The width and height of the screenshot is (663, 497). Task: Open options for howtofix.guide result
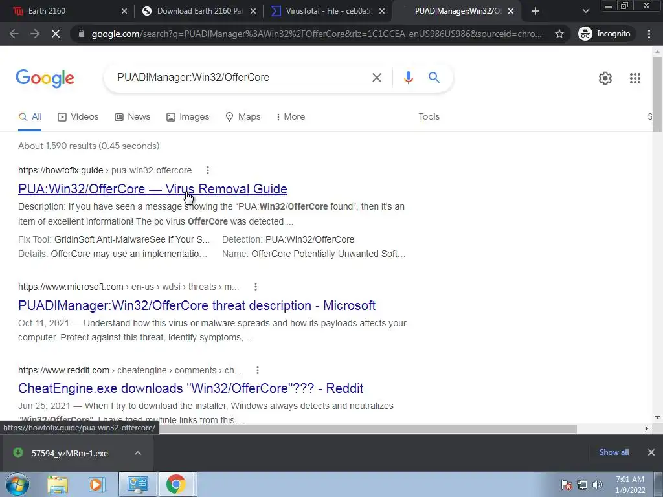coord(207,170)
